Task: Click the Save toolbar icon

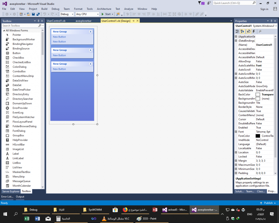Action: click(33, 14)
